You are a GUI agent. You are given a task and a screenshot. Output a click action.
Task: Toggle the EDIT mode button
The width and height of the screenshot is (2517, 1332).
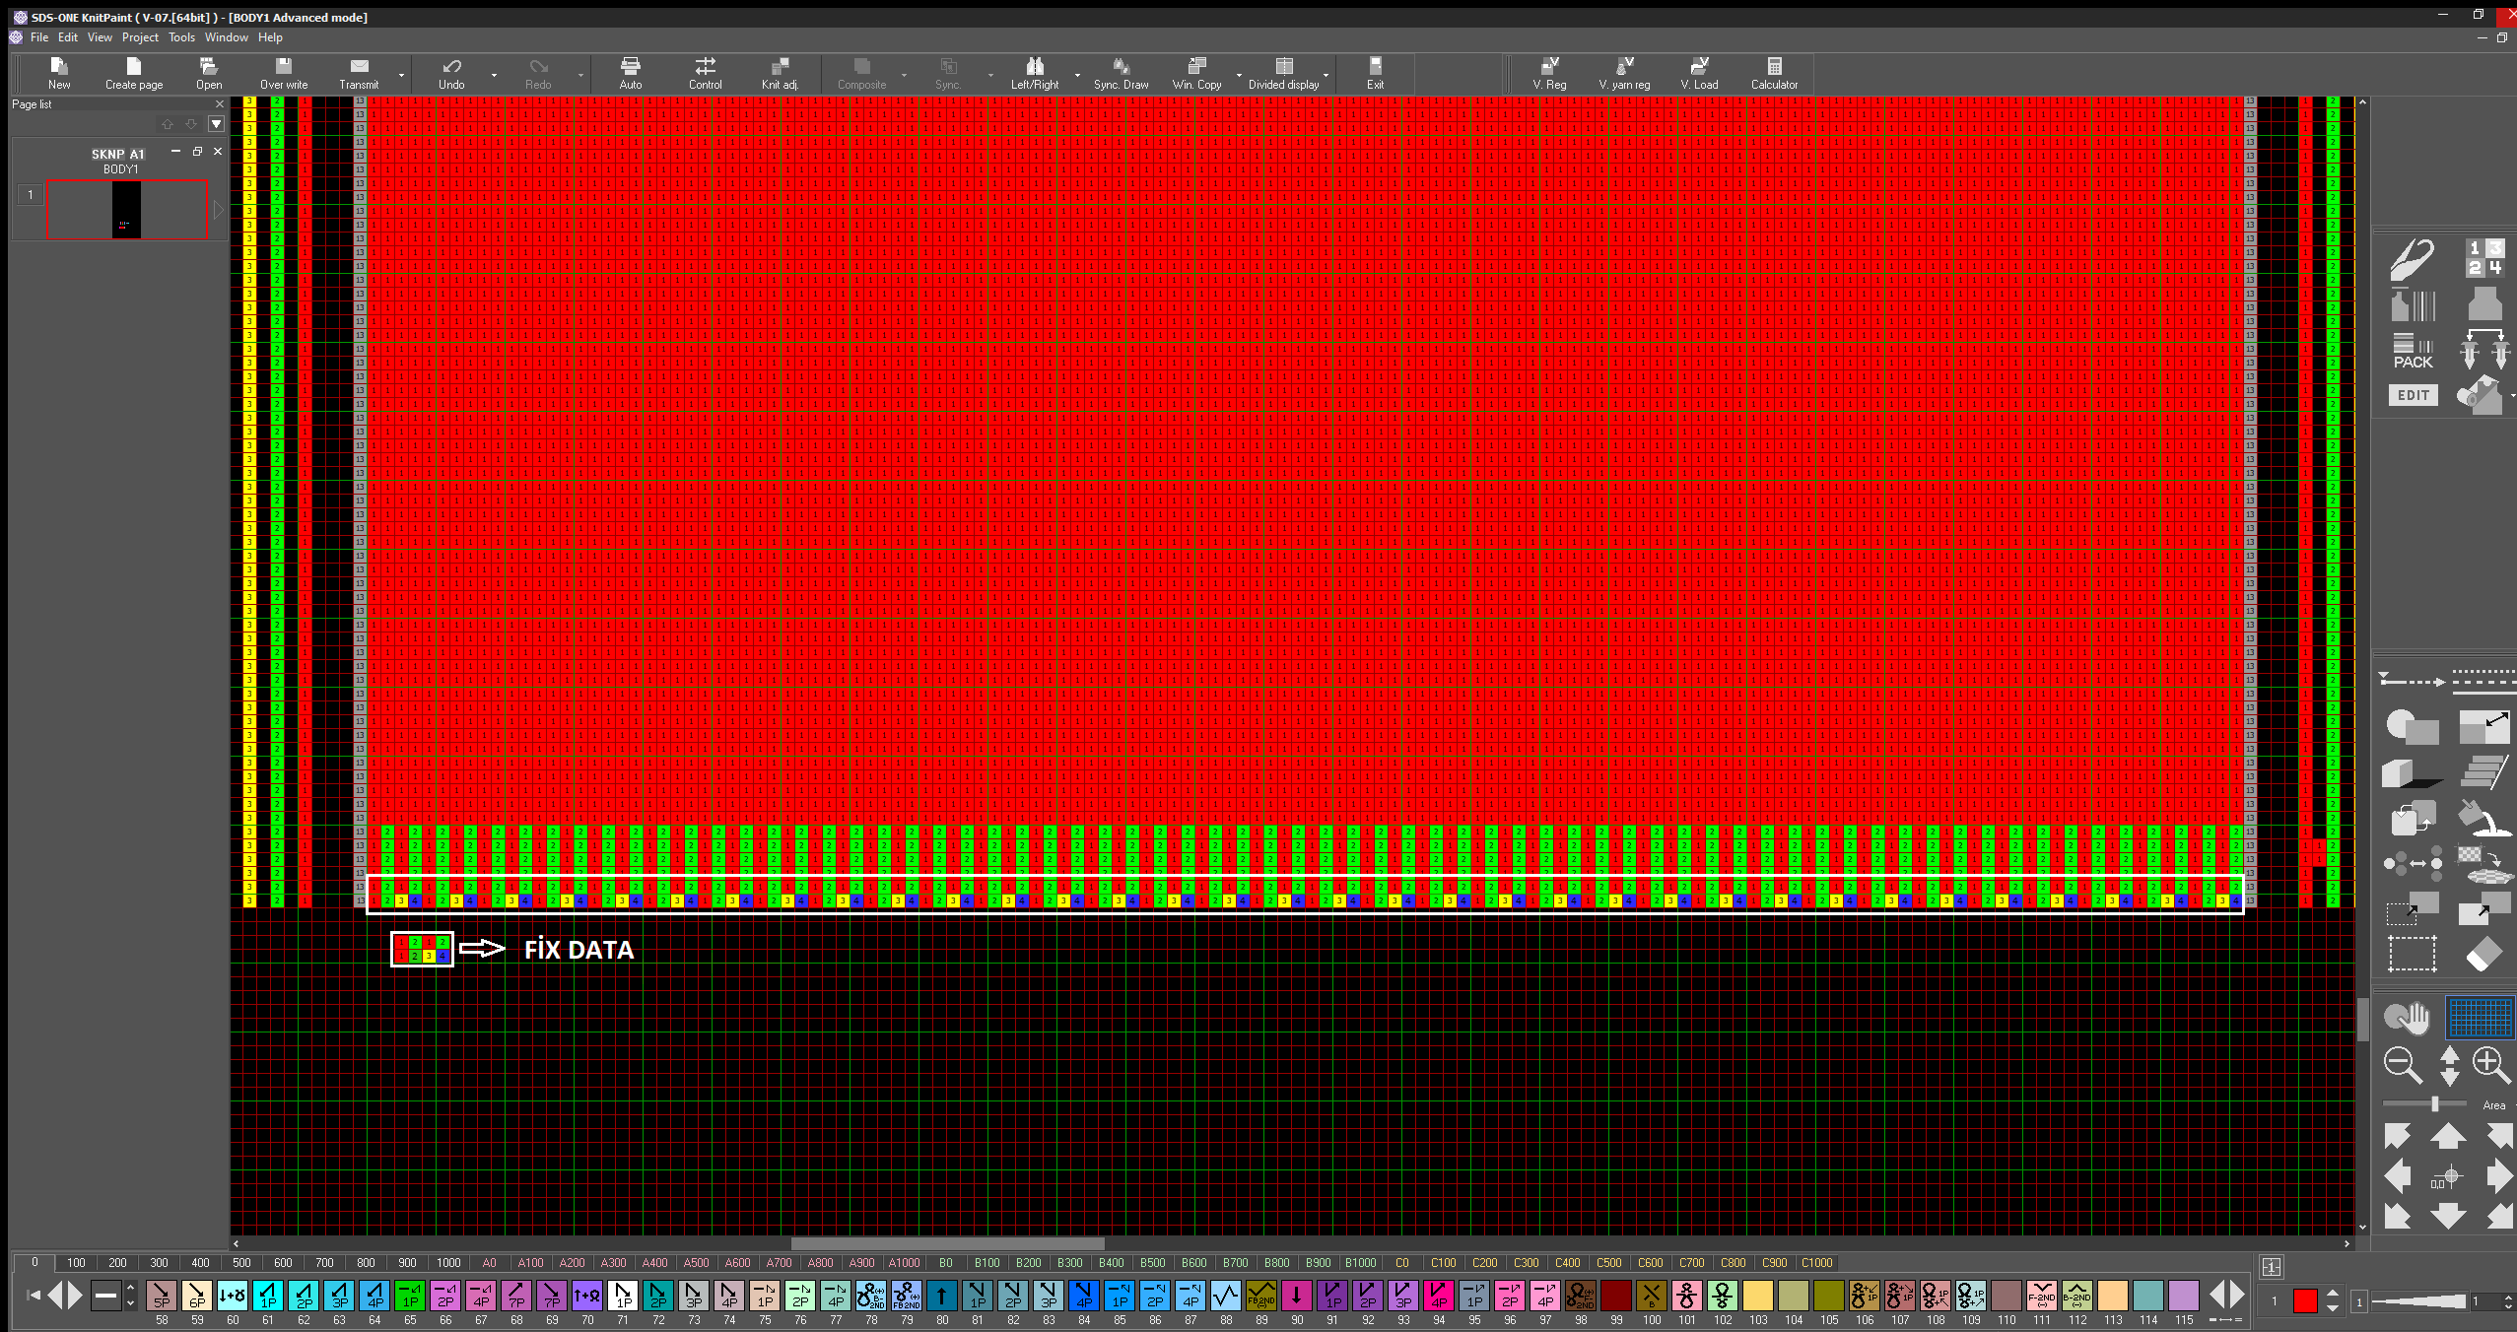tap(2413, 395)
